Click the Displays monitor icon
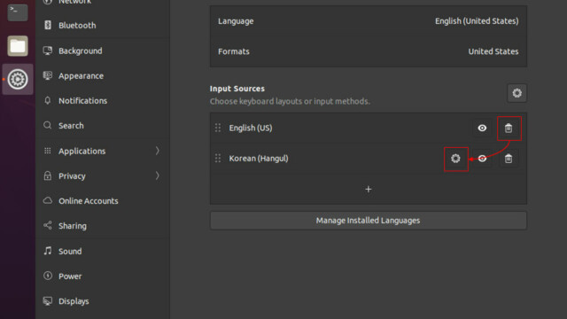 (47, 301)
